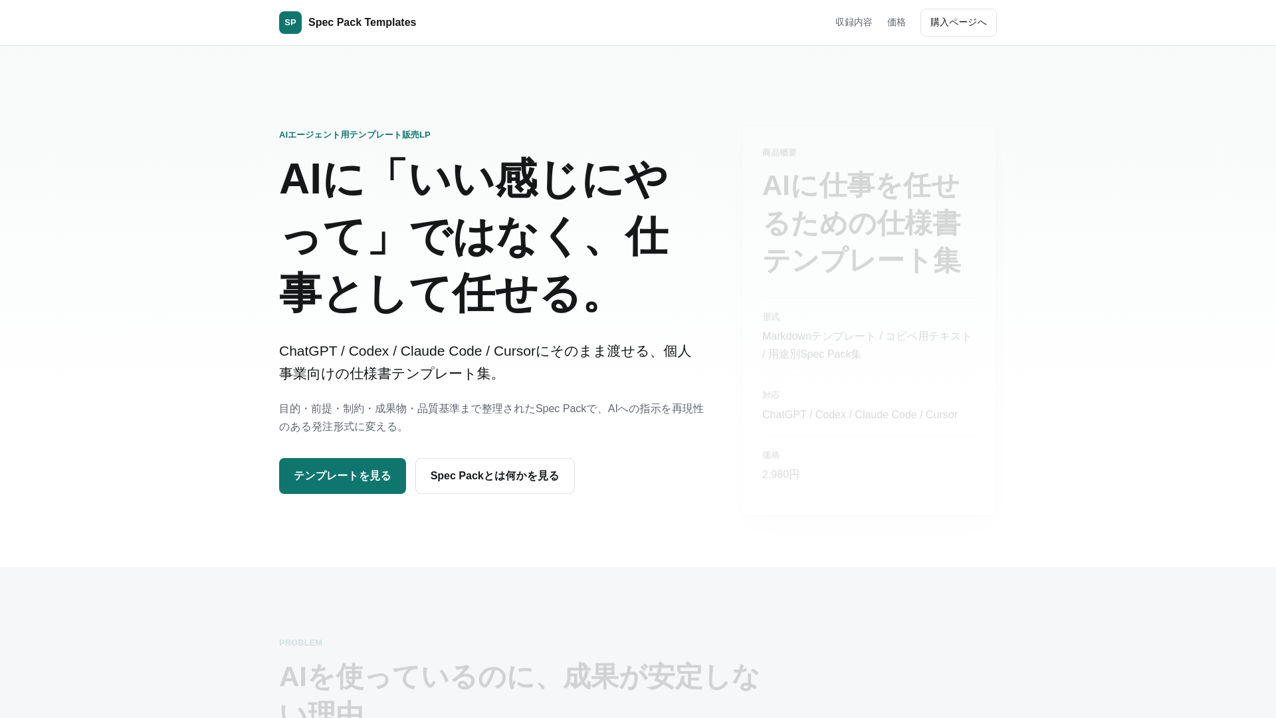Click the ChatGPT / Codex / Claude Code subheading text
The height and width of the screenshot is (718, 1276).
click(x=485, y=362)
